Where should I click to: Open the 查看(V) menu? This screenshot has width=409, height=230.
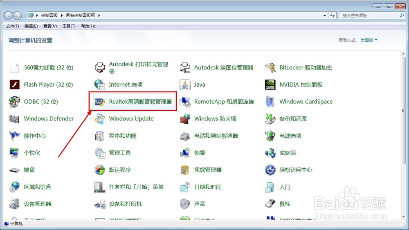click(x=50, y=26)
